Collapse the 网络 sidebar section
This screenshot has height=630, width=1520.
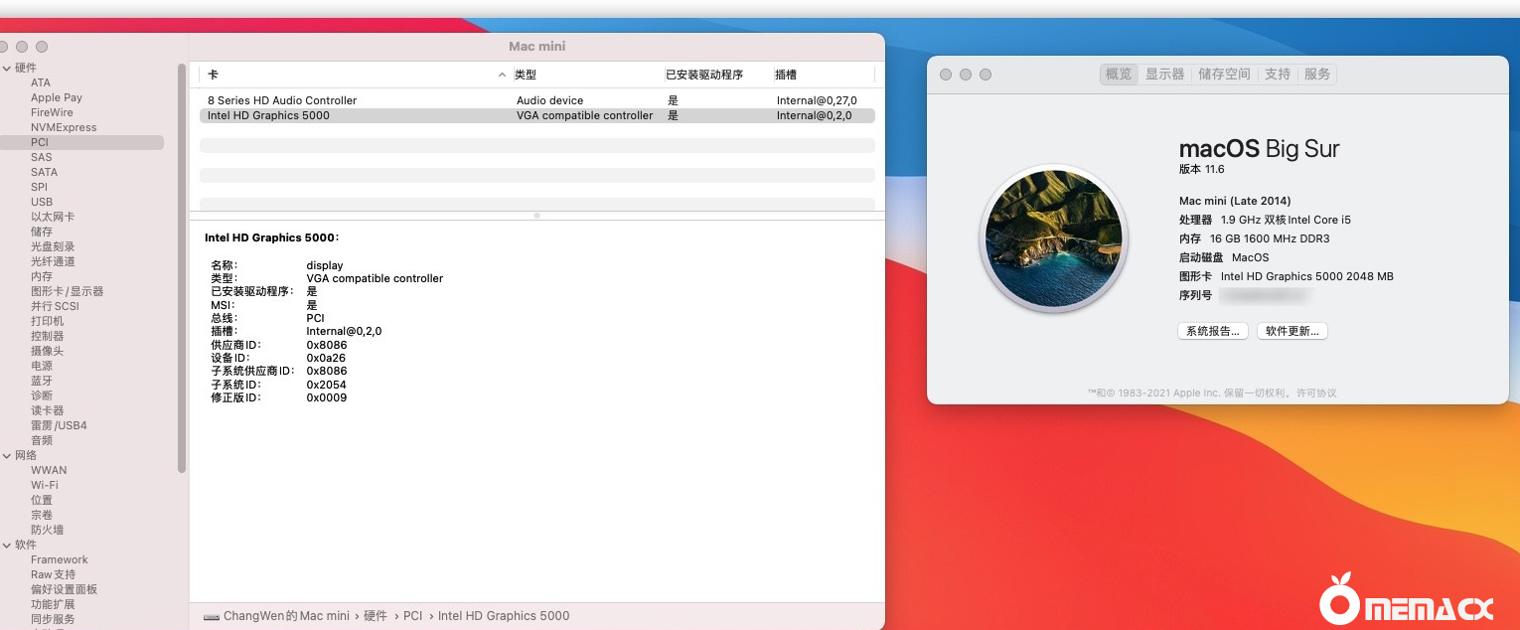[7, 455]
